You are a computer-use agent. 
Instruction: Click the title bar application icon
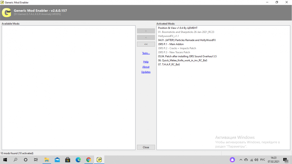2,2
